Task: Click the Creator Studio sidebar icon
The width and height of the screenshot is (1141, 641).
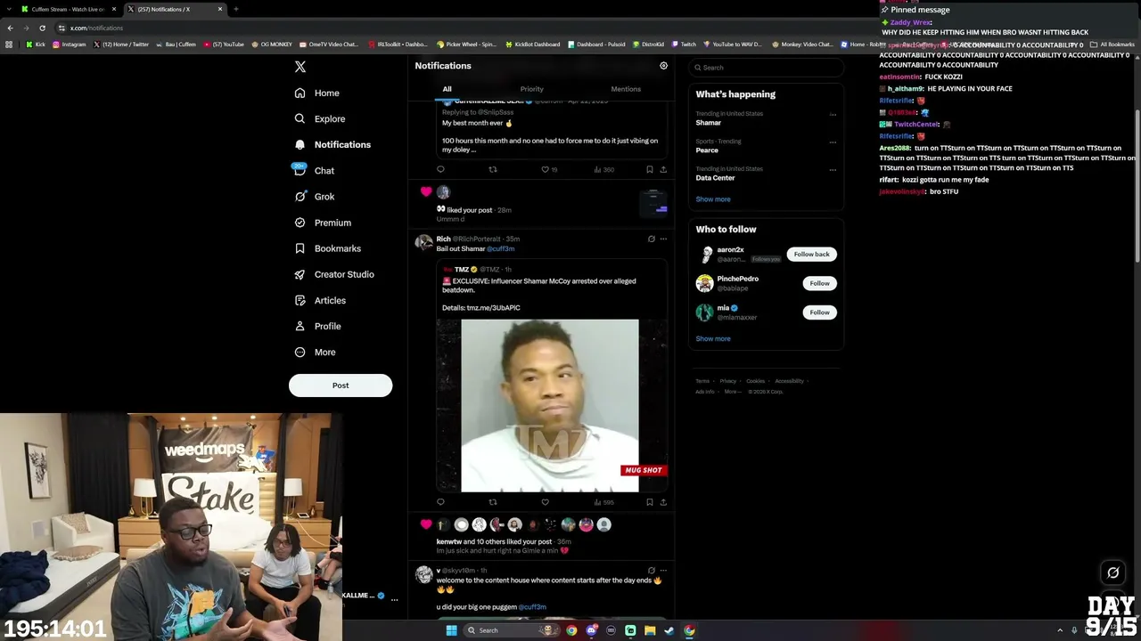Action: tap(300, 274)
